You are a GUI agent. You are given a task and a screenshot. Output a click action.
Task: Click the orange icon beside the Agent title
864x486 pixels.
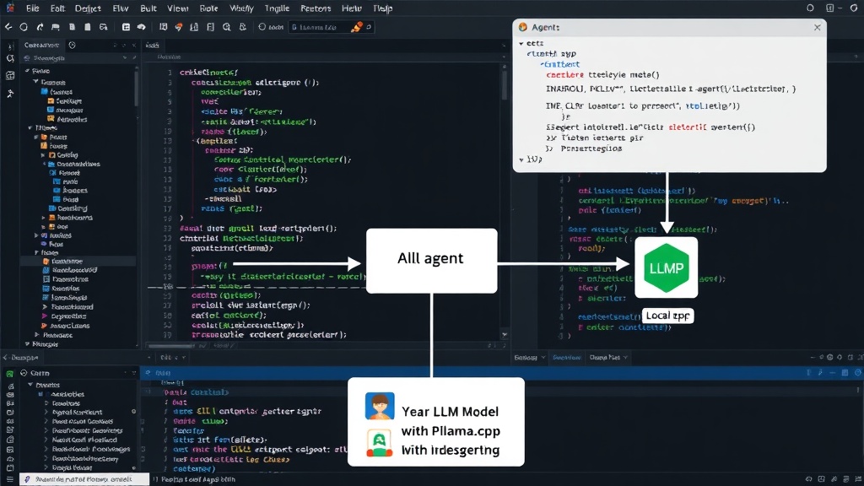click(523, 27)
